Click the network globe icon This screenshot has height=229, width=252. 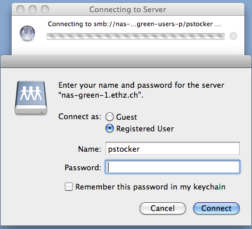click(27, 33)
